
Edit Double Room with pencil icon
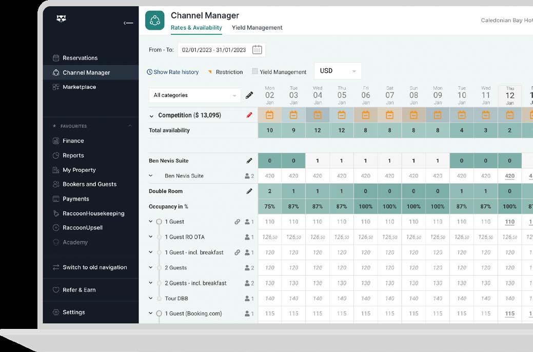tap(249, 191)
